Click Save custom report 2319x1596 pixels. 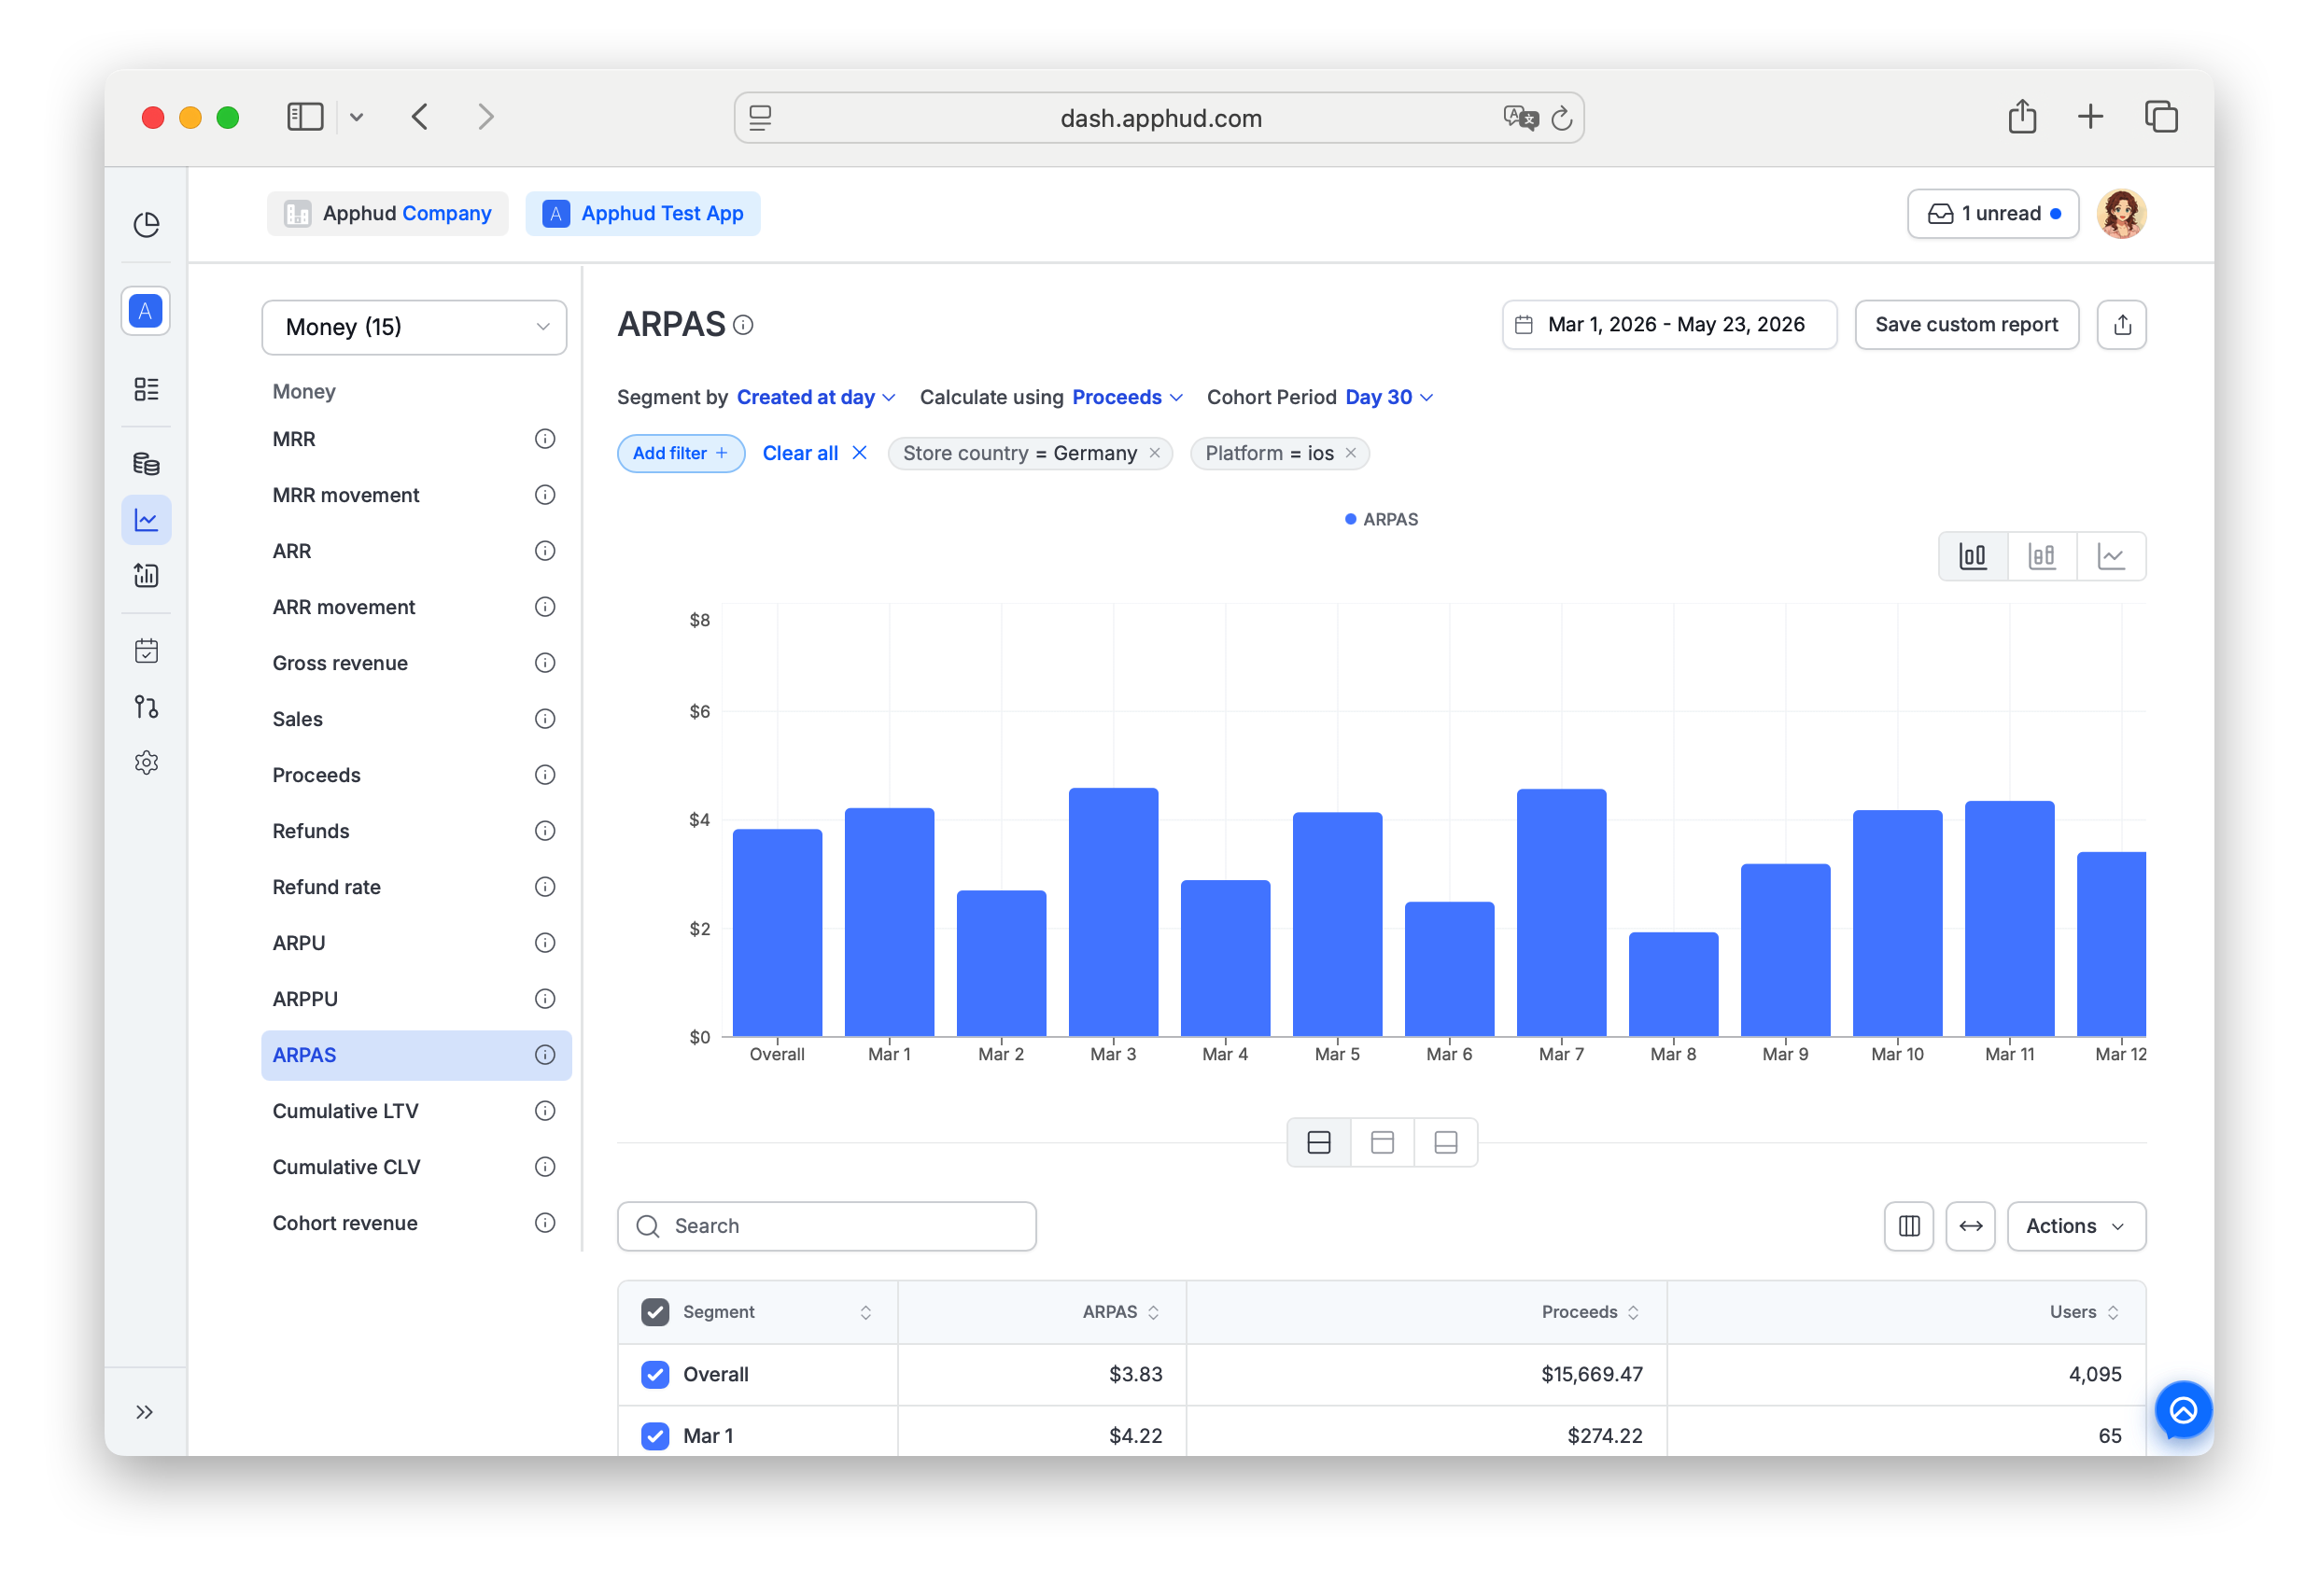click(1966, 325)
